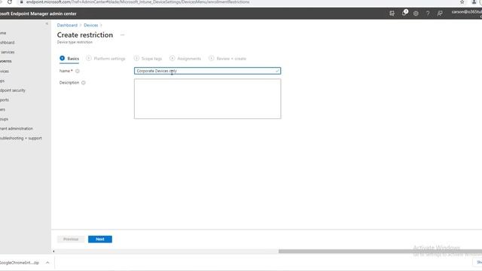Open the notifications bell icon
Image resolution: width=482 pixels, height=271 pixels.
[x=404, y=13]
